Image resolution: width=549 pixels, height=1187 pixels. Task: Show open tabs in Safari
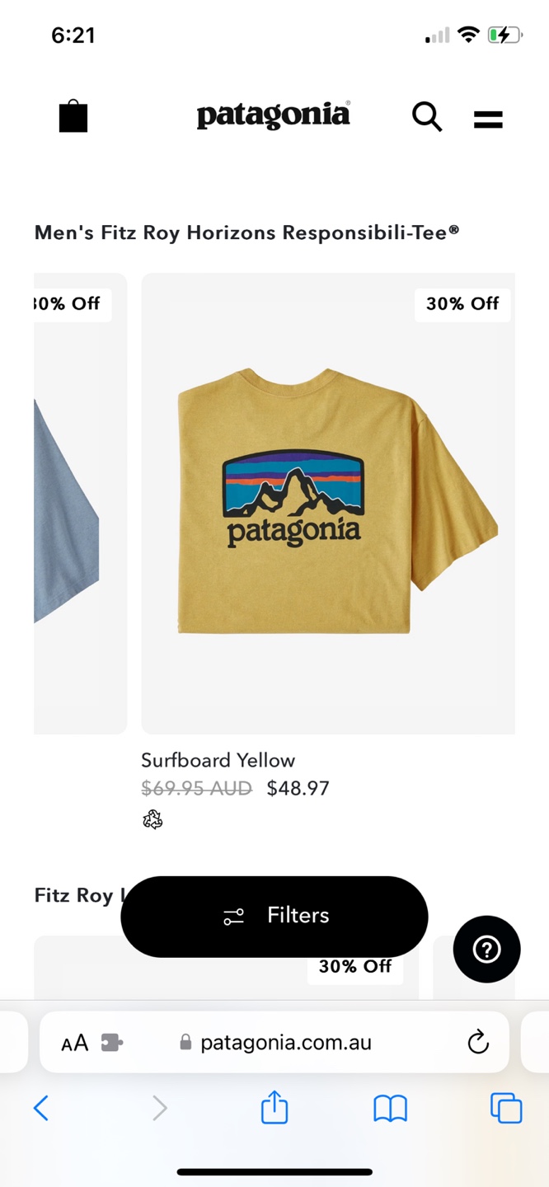pos(506,1108)
